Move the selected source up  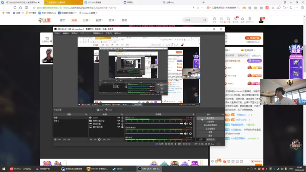pyautogui.click(x=104, y=140)
